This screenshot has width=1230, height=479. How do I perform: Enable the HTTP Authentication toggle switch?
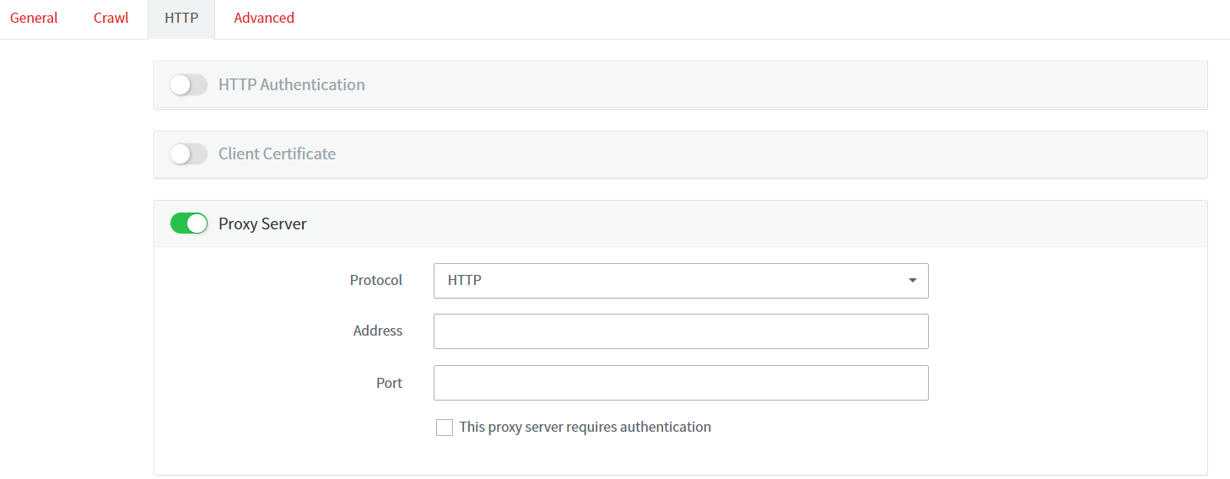coord(188,84)
